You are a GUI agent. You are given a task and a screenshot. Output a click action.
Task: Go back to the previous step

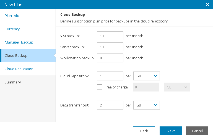point(144,131)
